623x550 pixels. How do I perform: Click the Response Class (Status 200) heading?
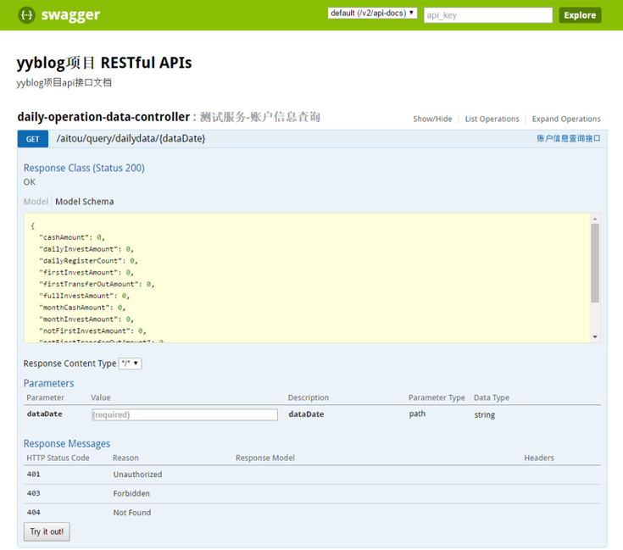84,168
